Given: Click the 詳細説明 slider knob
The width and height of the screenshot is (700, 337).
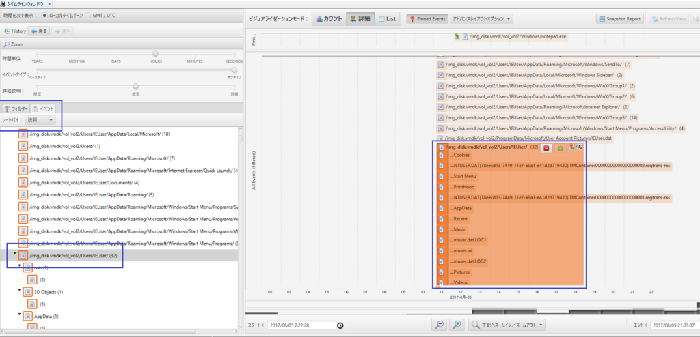Looking at the screenshot, I should (136, 86).
